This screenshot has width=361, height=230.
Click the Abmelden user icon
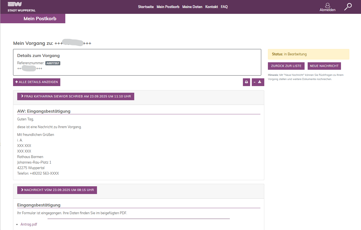[x=327, y=6]
